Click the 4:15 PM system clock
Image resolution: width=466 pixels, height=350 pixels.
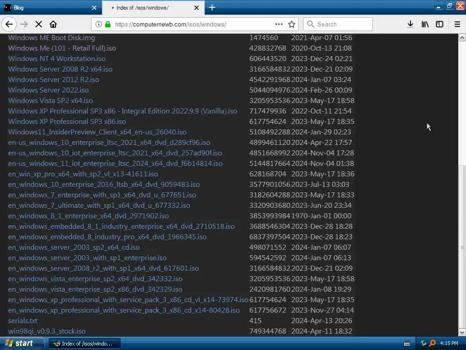pos(449,344)
